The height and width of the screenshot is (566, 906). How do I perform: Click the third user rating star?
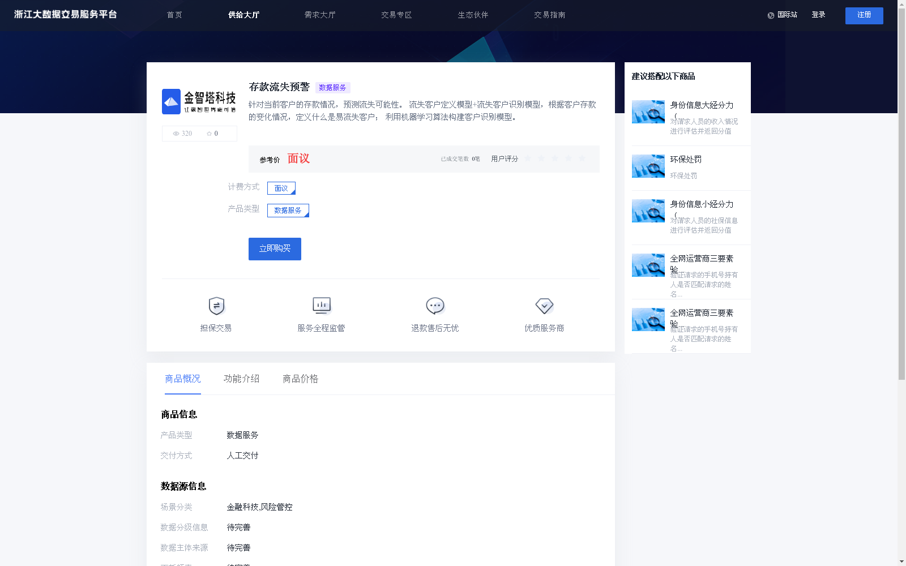pos(555,158)
